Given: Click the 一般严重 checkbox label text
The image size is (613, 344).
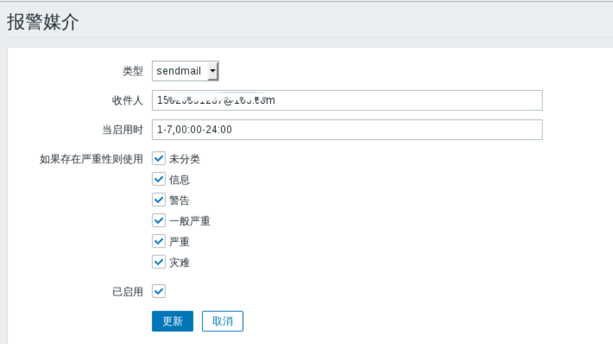Looking at the screenshot, I should [x=190, y=221].
